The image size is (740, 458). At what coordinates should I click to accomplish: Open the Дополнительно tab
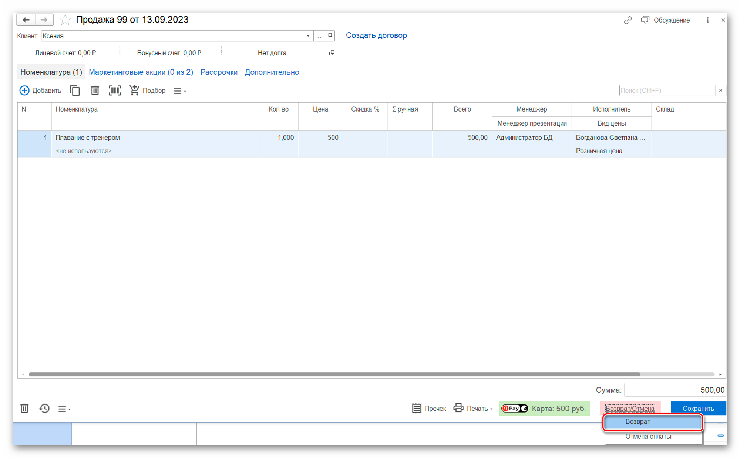tap(272, 72)
